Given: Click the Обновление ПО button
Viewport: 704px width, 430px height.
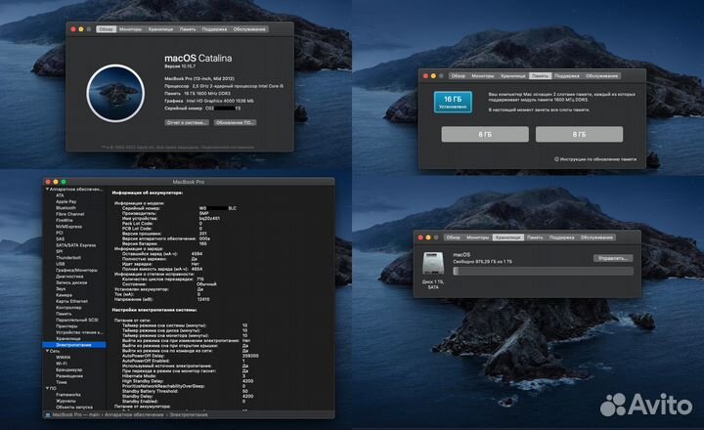Looking at the screenshot, I should (x=235, y=122).
